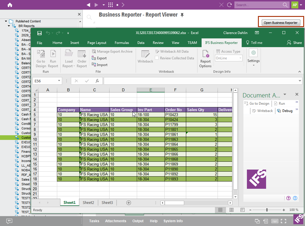The image size is (305, 226).
Task: Click Run Report in ribbon
Action: pyautogui.click(x=53, y=59)
